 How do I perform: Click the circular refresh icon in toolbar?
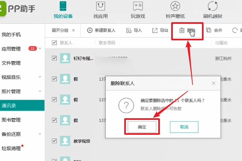pyautogui.click(x=235, y=30)
